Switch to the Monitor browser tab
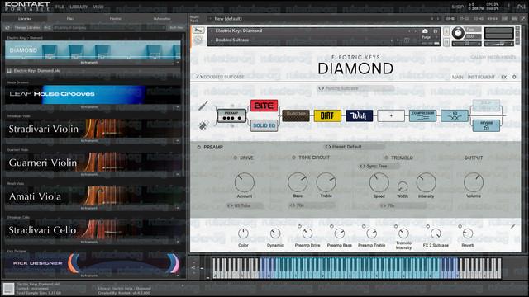 pos(116,19)
